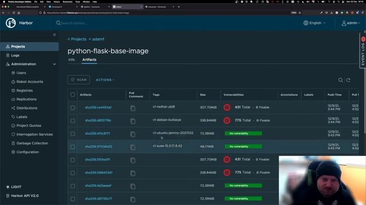The width and height of the screenshot is (366, 205).
Task: Reload the page in the browser toolbar
Action: tap(14, 13)
